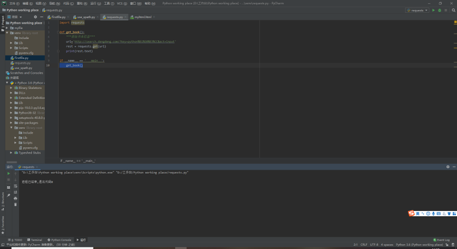Open Search Everywhere magnifier icon
The height and width of the screenshot is (249, 457).
[x=453, y=10]
